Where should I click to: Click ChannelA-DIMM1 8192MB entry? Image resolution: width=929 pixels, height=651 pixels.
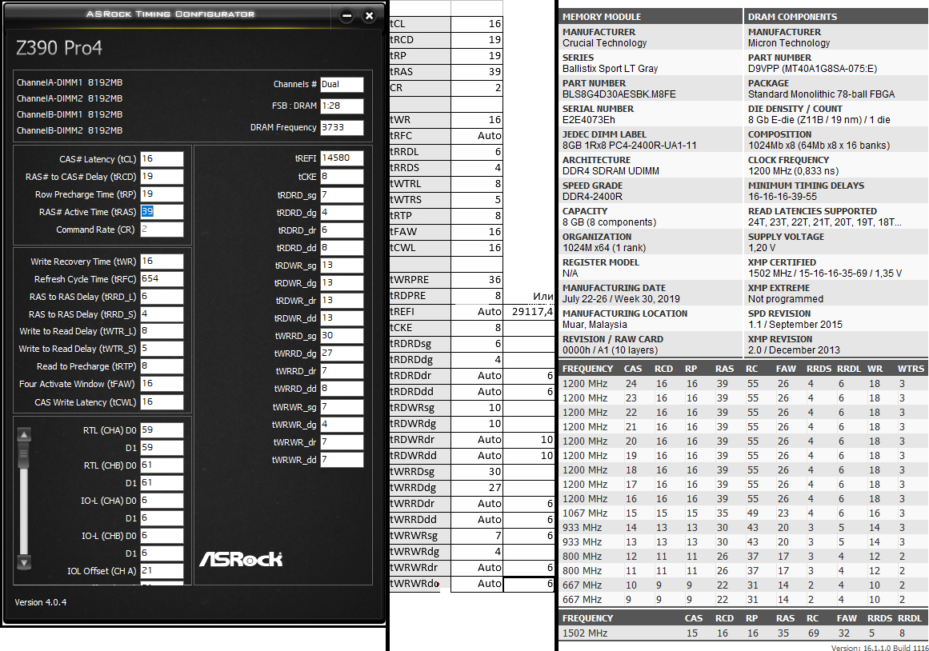[70, 82]
